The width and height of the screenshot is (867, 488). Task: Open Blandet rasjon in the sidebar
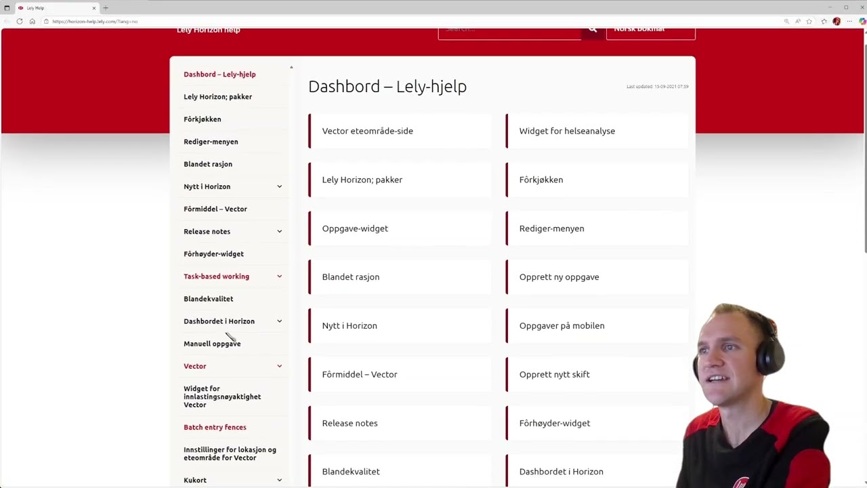207,164
